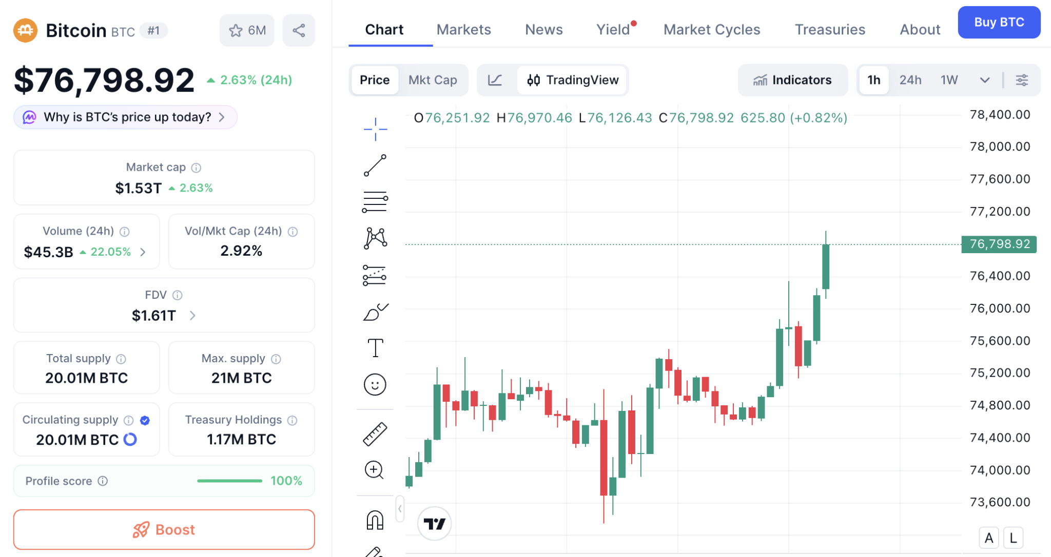Expand more time interval options
The image size is (1051, 557).
(x=984, y=80)
